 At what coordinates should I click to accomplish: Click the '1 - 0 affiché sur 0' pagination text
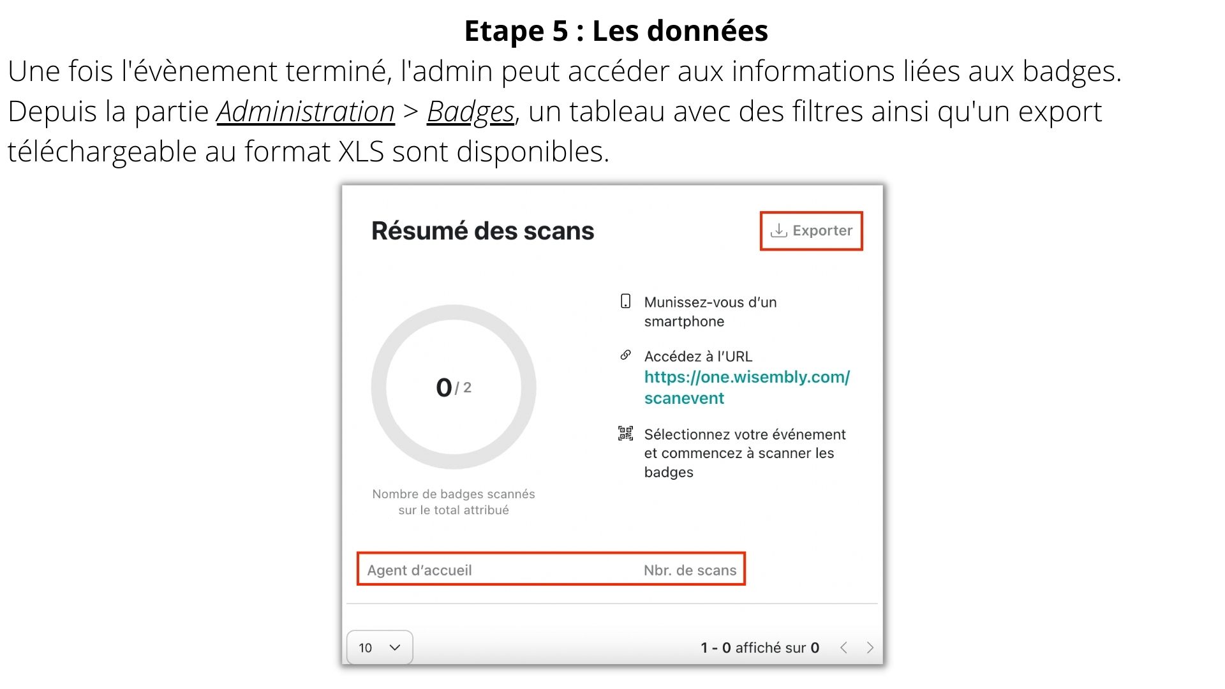coord(759,648)
